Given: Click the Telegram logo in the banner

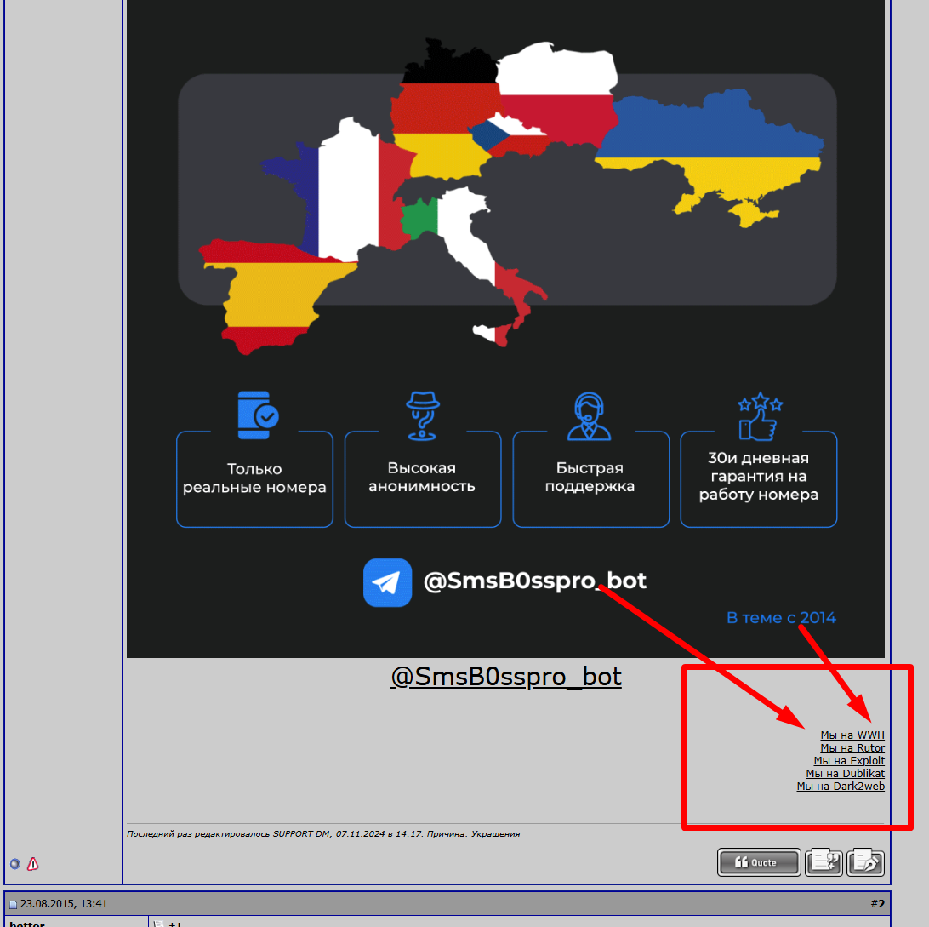Looking at the screenshot, I should tap(387, 582).
